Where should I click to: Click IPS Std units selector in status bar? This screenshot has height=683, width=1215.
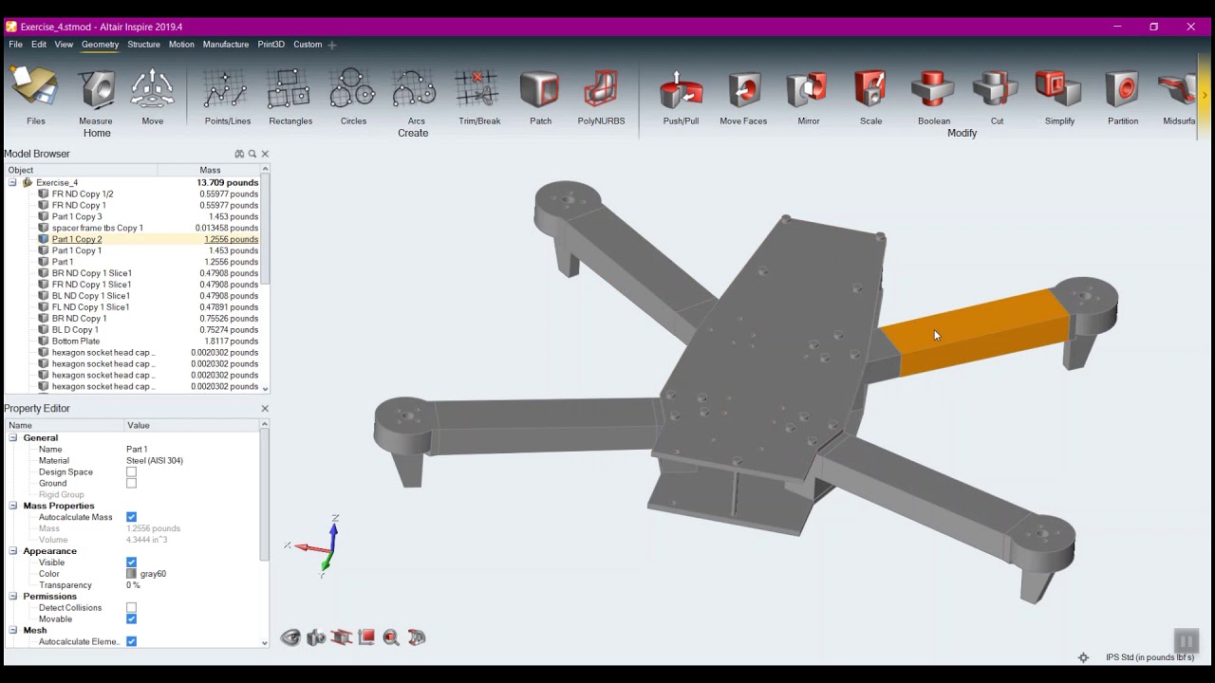pyautogui.click(x=1150, y=657)
